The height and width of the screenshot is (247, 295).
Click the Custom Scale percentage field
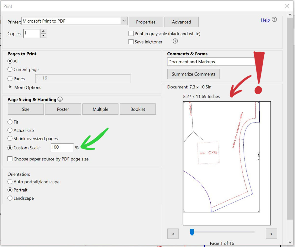point(62,147)
